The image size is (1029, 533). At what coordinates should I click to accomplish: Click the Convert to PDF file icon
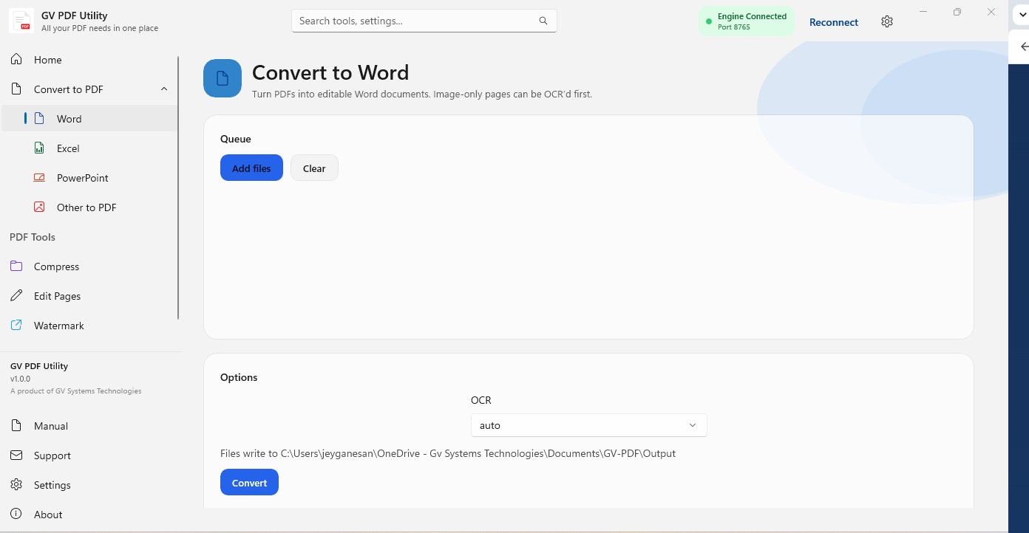pos(16,89)
